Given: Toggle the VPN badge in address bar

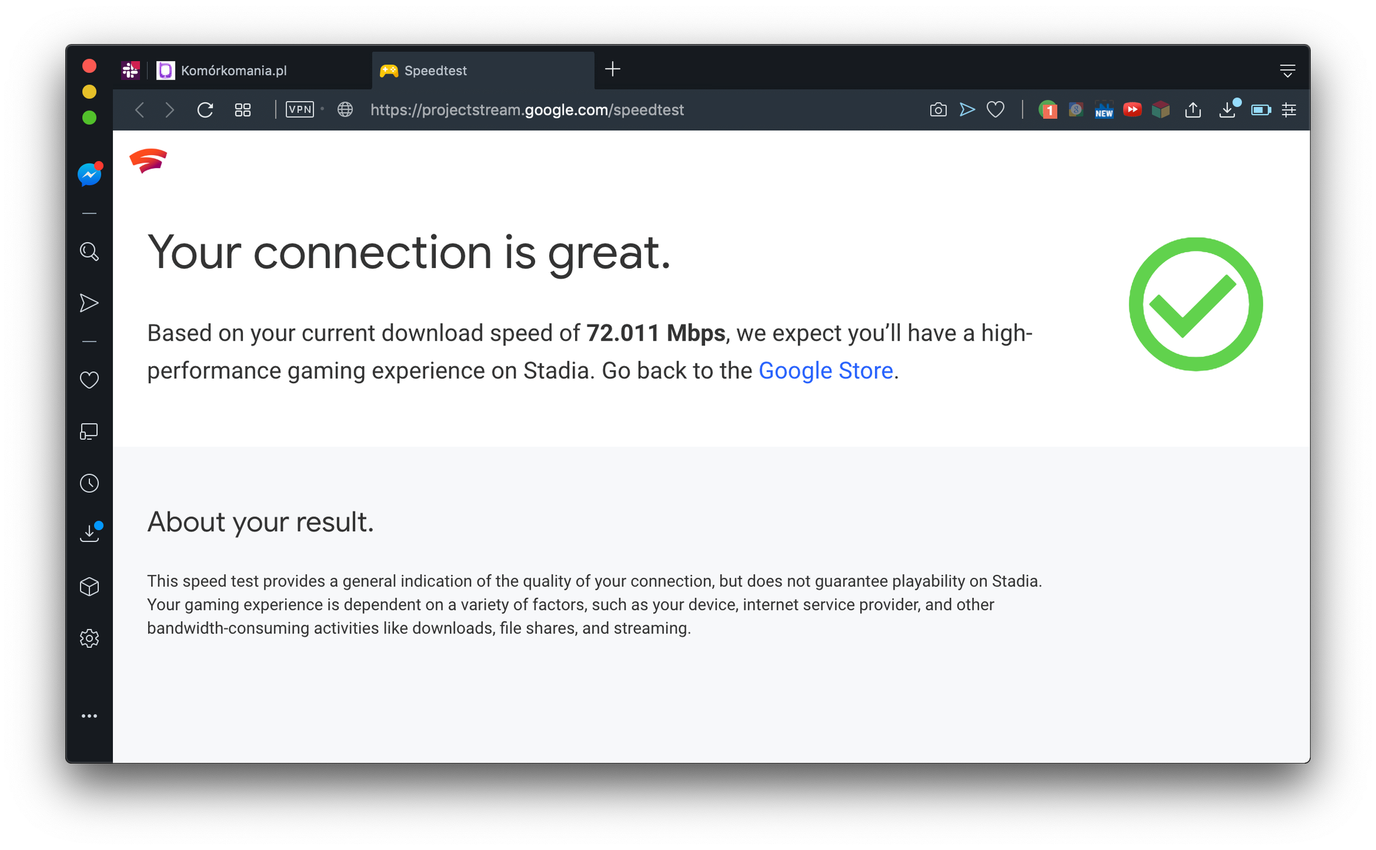Looking at the screenshot, I should 299,110.
